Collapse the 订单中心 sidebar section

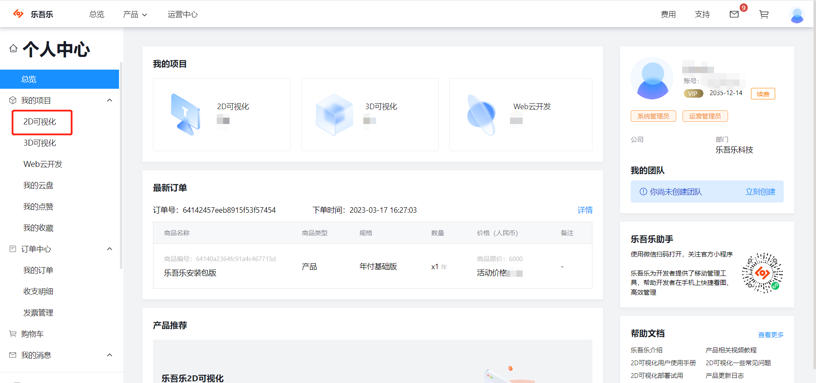click(x=110, y=249)
